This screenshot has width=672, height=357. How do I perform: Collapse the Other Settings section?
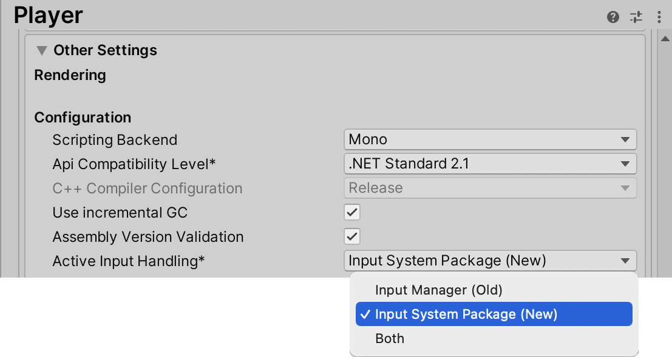[42, 50]
